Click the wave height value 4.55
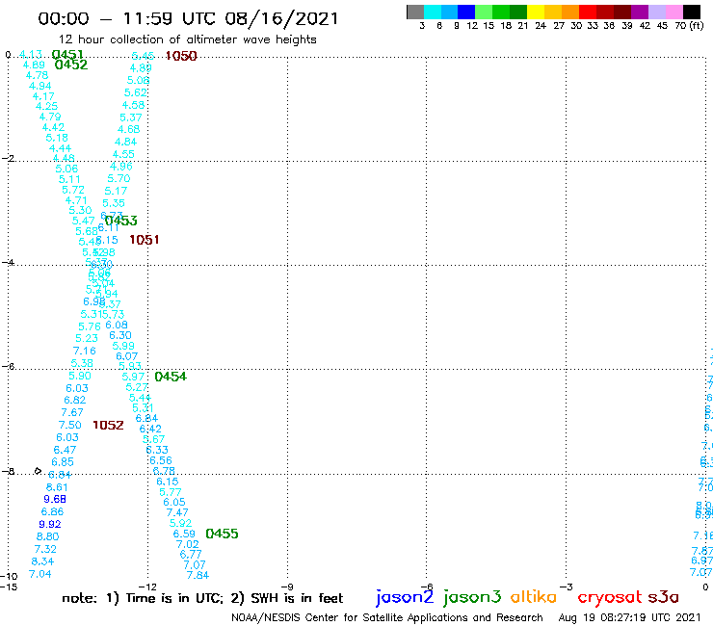 pyautogui.click(x=123, y=154)
